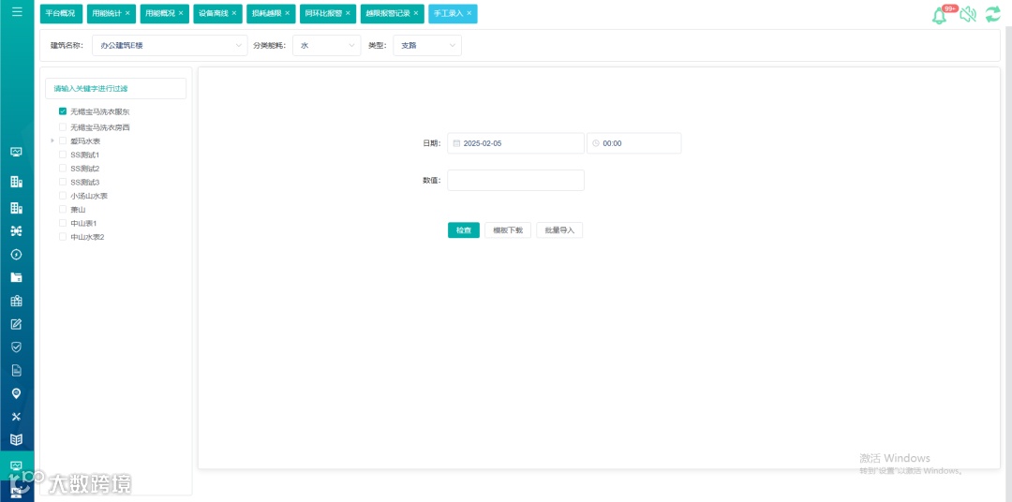Uncheck 无锡宝马洗衣服东 checkbox

pos(63,111)
